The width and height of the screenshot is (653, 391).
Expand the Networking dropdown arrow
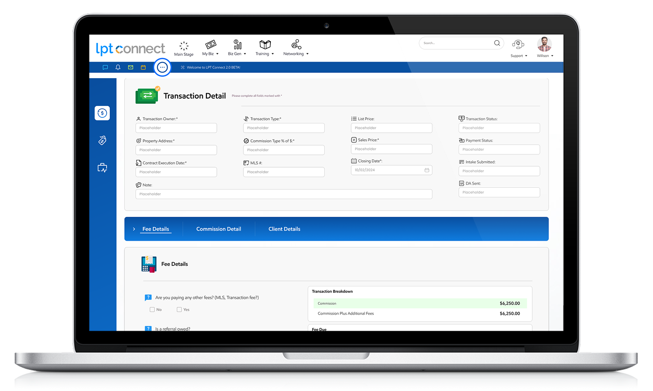pyautogui.click(x=308, y=54)
